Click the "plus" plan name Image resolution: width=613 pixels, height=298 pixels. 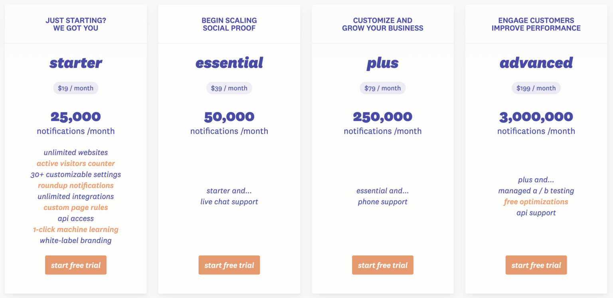click(382, 64)
